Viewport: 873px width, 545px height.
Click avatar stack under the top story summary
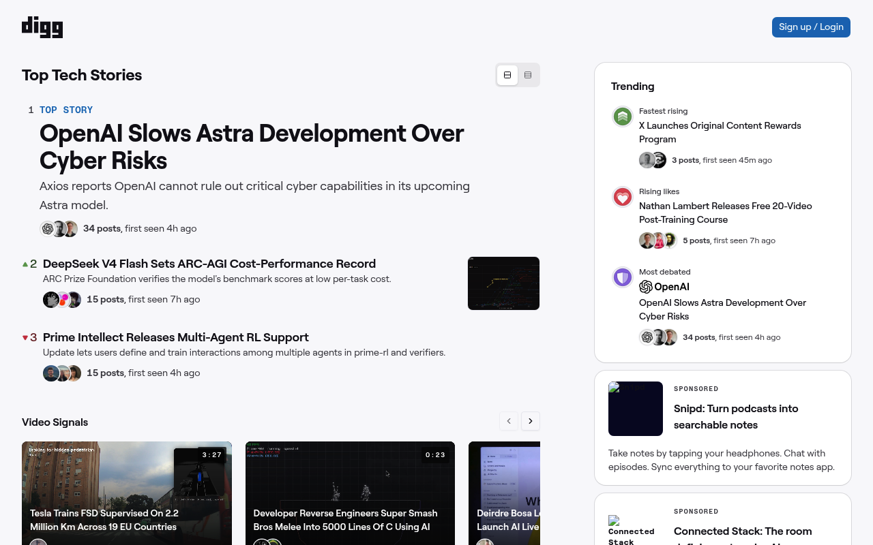coord(59,229)
